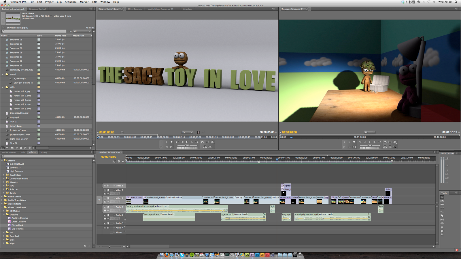Viewport: 461px width, 259px height.
Task: Select the Cross Dissolve transition
Action: (19, 222)
